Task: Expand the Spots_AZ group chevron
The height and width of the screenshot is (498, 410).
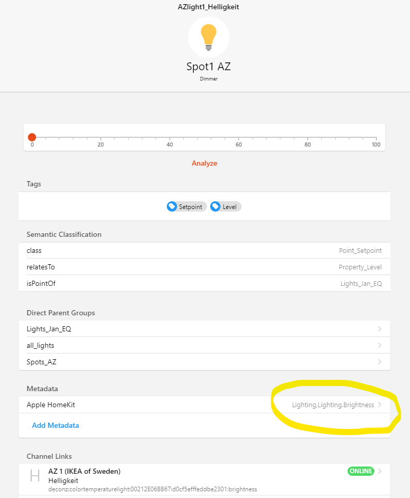Action: pyautogui.click(x=380, y=362)
